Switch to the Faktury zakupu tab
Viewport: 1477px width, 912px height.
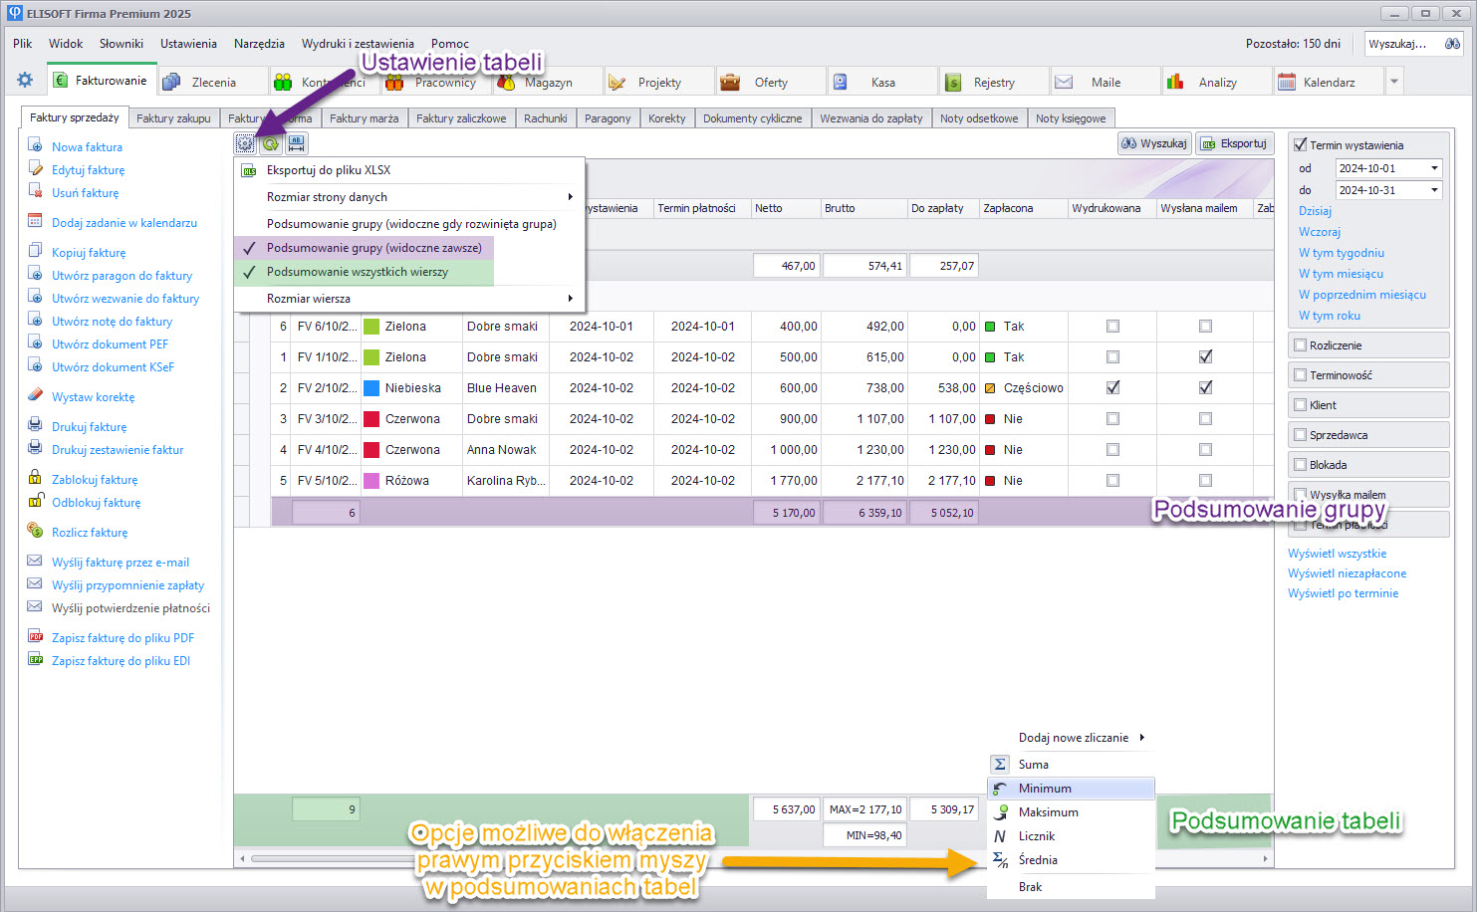pyautogui.click(x=173, y=118)
